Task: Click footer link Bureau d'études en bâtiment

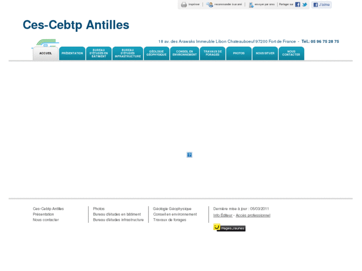Action: coord(117,214)
